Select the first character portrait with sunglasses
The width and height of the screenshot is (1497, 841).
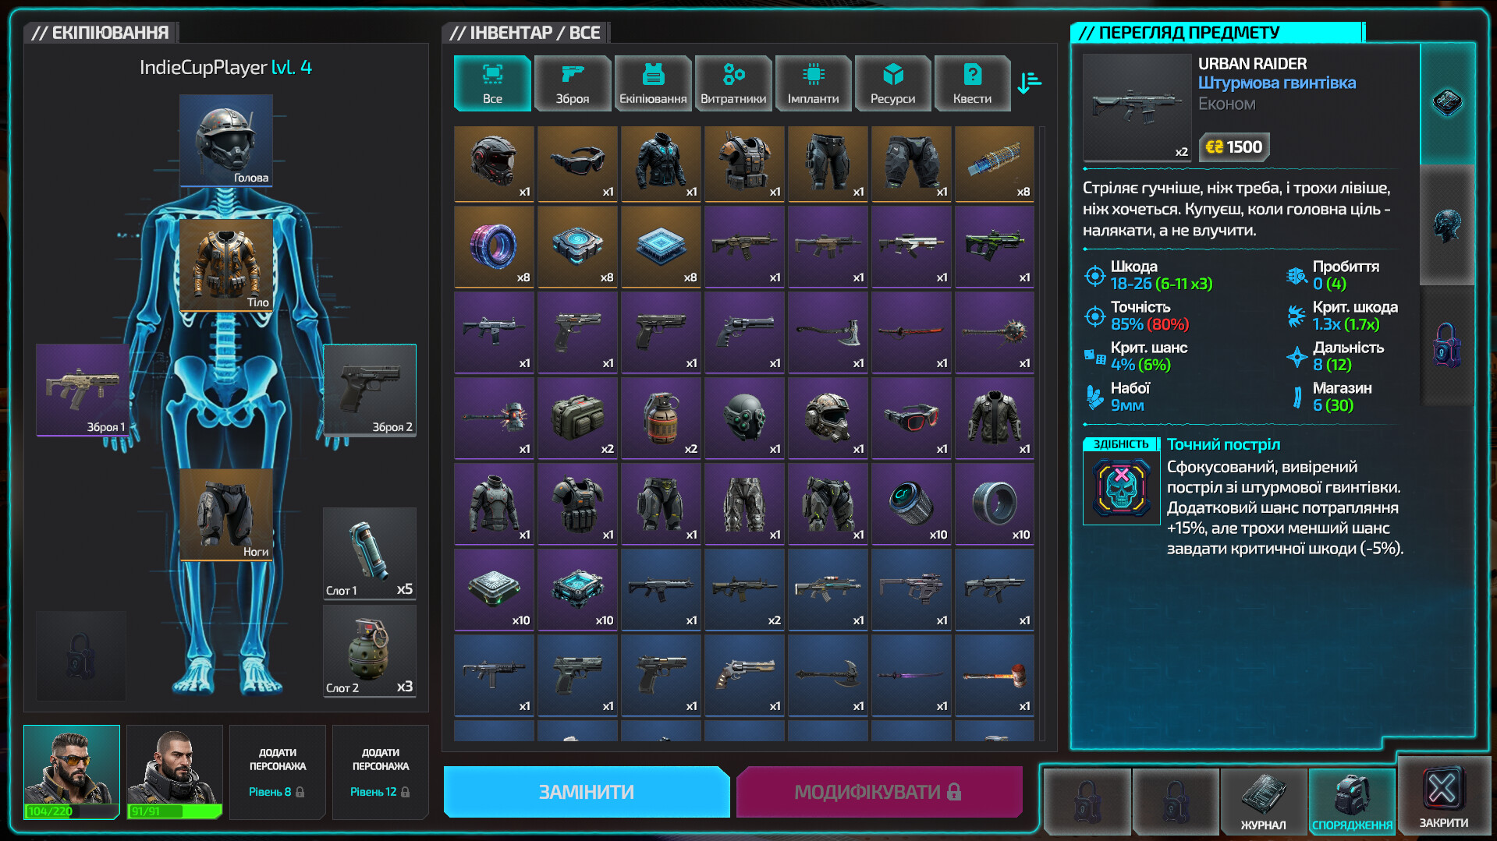(x=72, y=770)
